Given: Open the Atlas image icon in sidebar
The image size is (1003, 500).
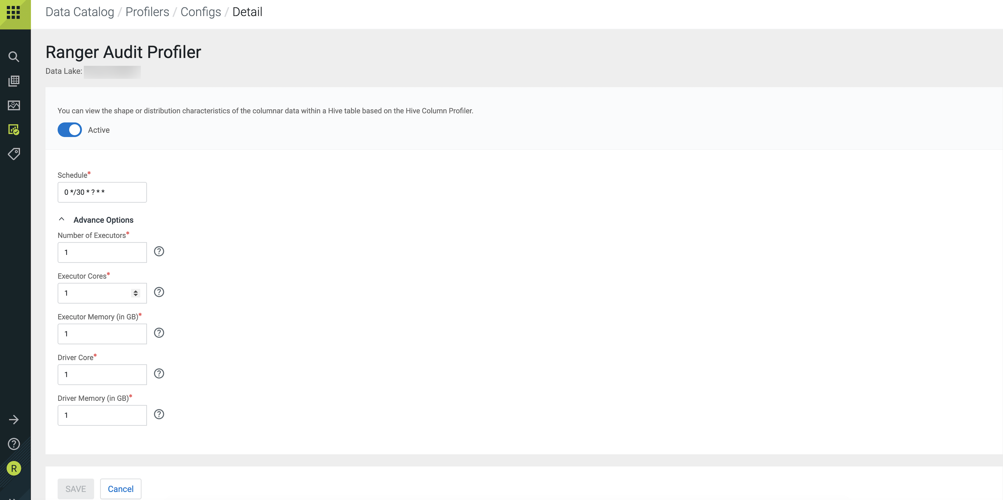Looking at the screenshot, I should pyautogui.click(x=14, y=105).
